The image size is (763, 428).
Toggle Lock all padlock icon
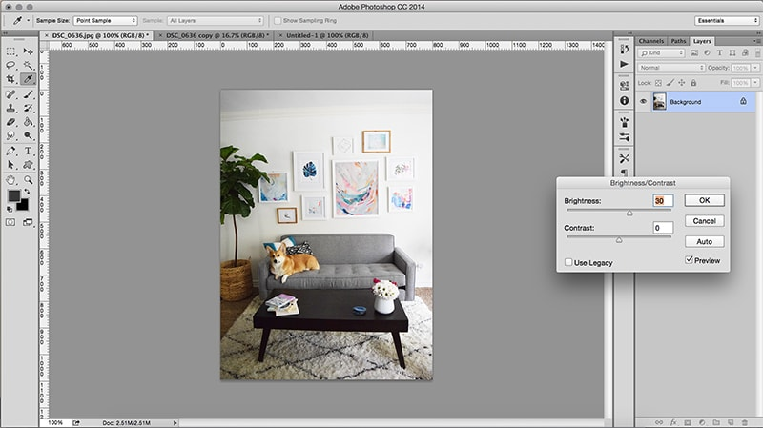pyautogui.click(x=693, y=83)
